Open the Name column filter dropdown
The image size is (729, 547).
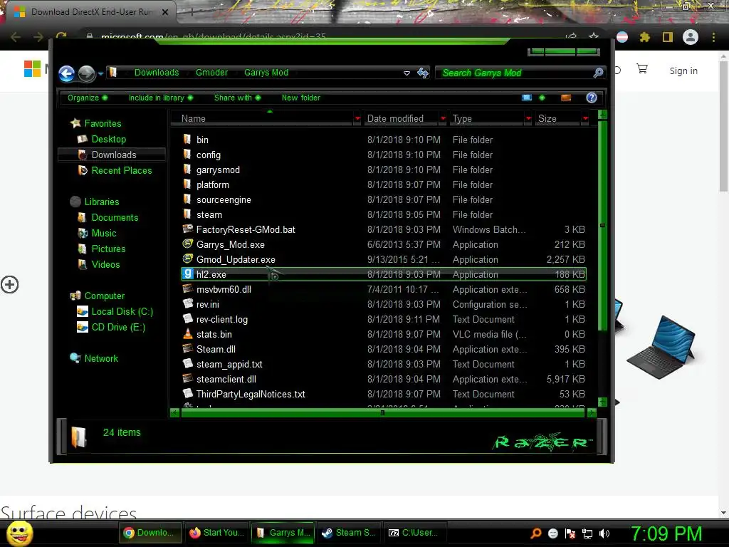(357, 119)
